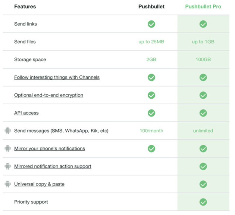Image resolution: width=235 pixels, height=215 pixels.
Task: Click the unlimited messages value under Pro
Action: click(203, 131)
